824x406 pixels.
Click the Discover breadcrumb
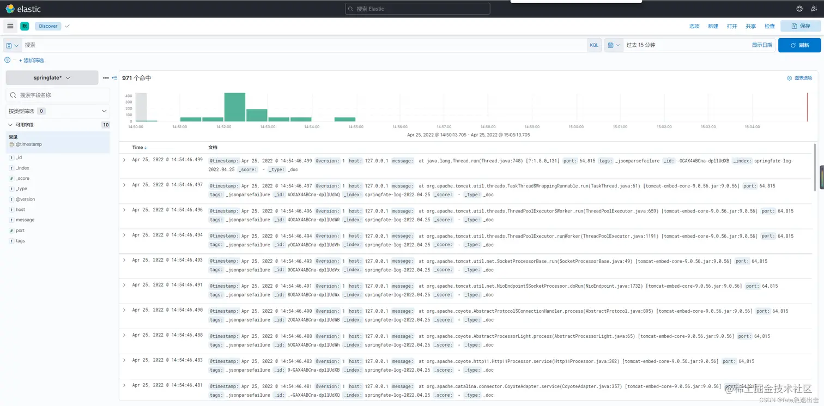click(x=48, y=26)
